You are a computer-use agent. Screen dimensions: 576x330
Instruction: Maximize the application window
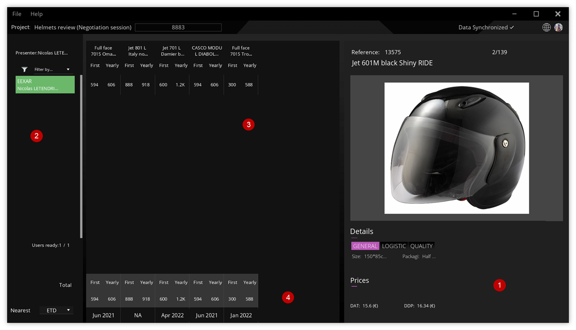(x=536, y=14)
